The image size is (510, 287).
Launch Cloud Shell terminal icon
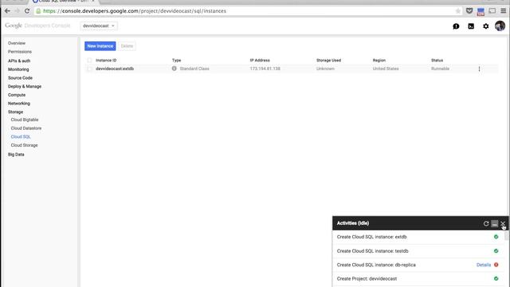471,26
